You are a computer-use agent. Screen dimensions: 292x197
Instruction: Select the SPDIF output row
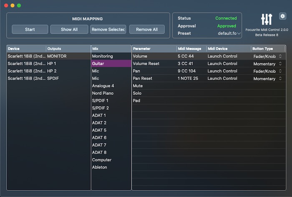[49, 79]
